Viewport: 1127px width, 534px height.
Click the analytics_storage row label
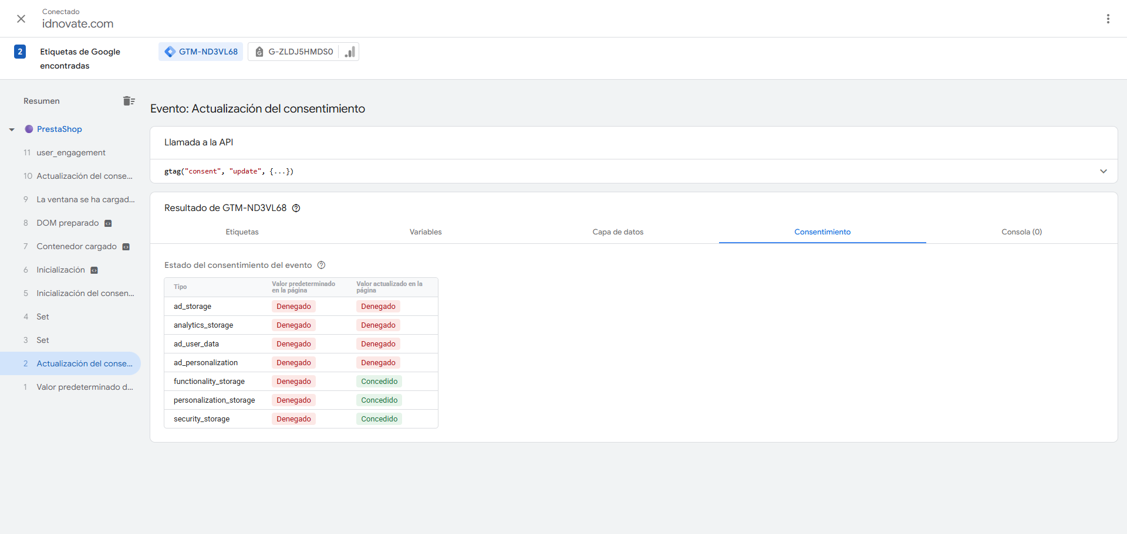pos(203,325)
